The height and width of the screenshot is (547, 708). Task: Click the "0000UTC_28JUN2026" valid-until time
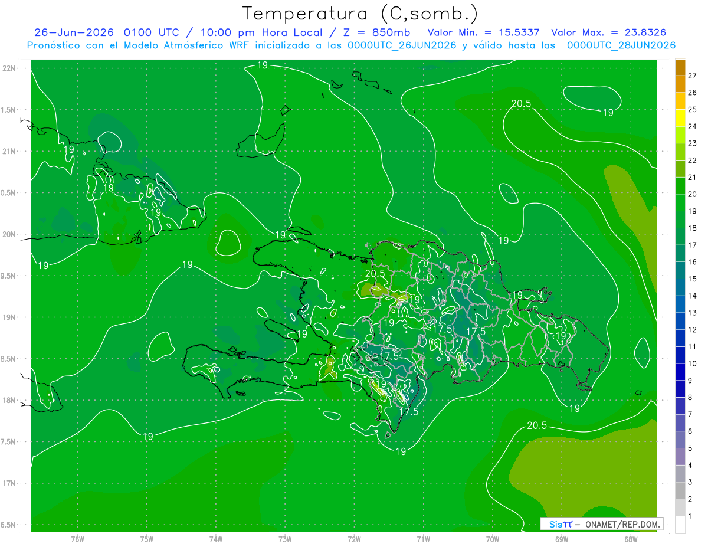click(x=621, y=45)
